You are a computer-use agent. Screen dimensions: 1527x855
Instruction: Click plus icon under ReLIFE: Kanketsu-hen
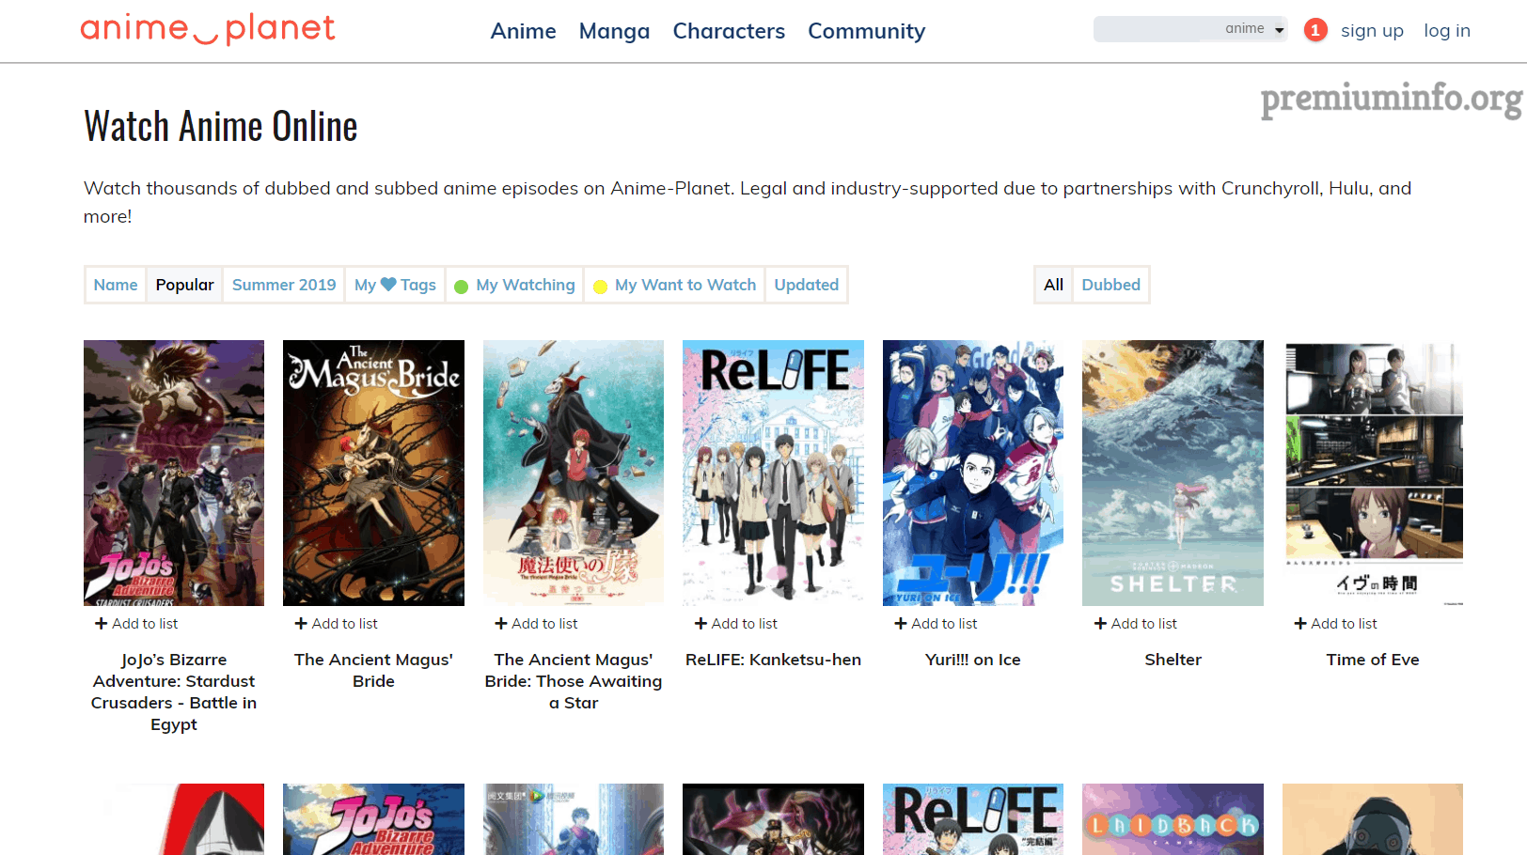pyautogui.click(x=701, y=624)
